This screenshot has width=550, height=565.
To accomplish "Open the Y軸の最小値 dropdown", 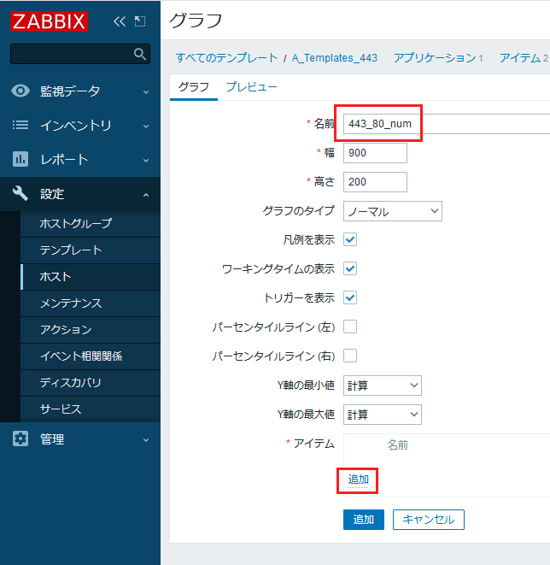I will (x=383, y=385).
